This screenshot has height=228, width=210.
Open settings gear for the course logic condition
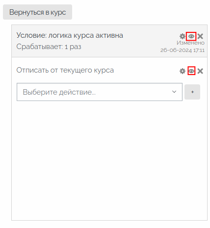click(x=183, y=36)
